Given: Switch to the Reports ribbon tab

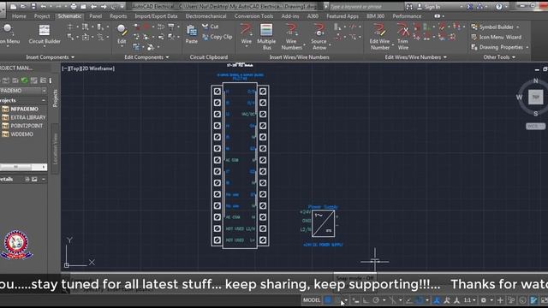Looking at the screenshot, I should (x=118, y=16).
